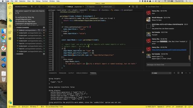Click the commit message text box

coord(30,17)
